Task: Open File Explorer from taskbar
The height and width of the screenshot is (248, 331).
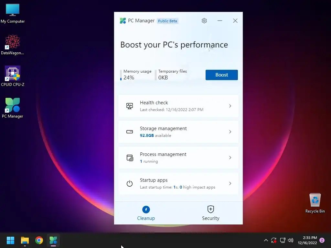Action: [25, 240]
